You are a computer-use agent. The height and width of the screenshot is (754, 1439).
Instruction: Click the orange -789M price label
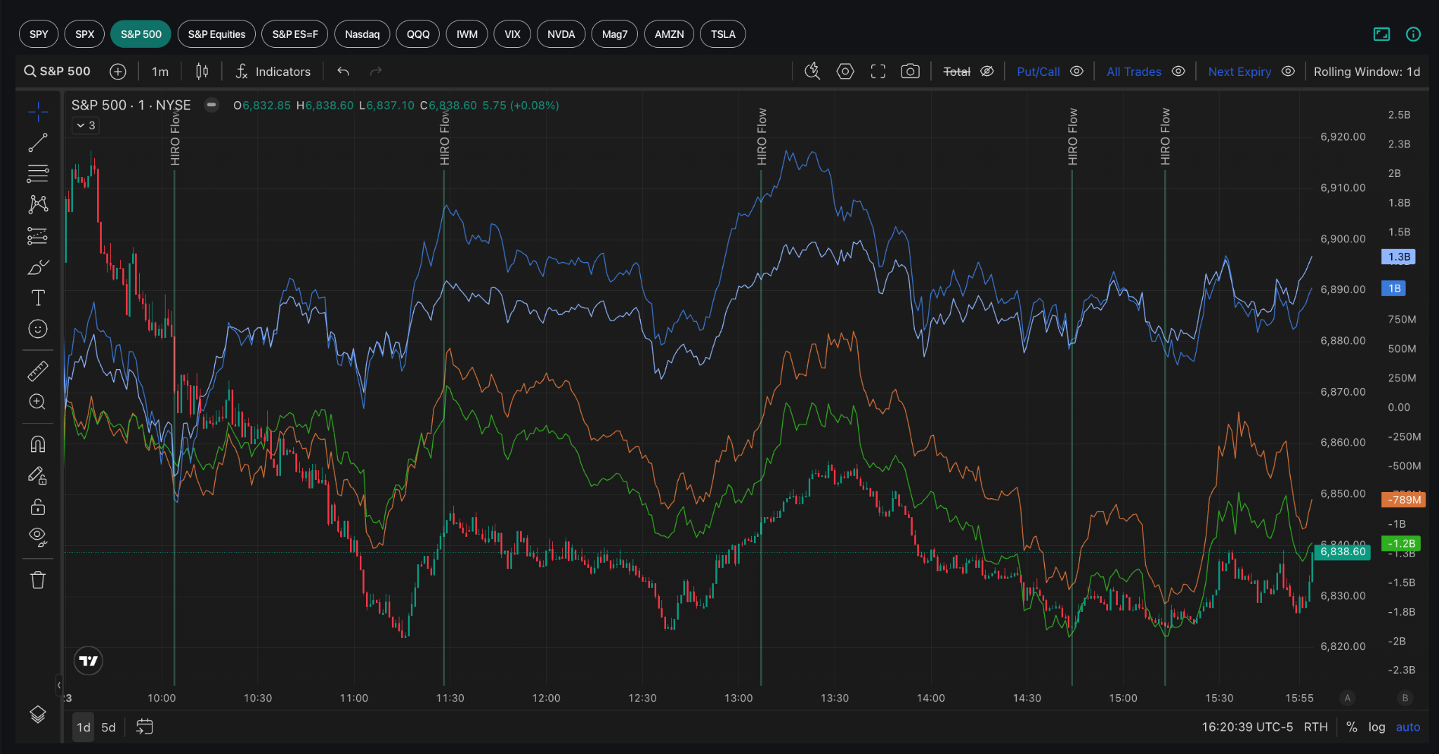(x=1402, y=500)
